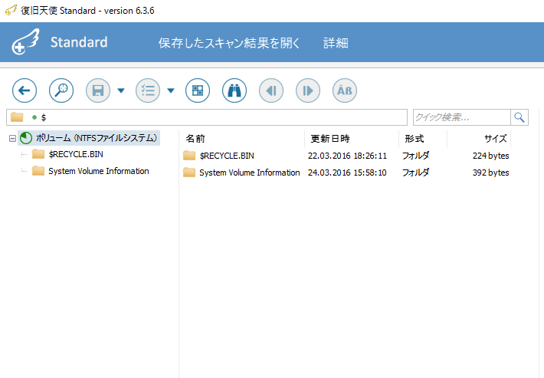Click the magnifier scan icon in toolbar
The height and width of the screenshot is (378, 544).
(61, 90)
